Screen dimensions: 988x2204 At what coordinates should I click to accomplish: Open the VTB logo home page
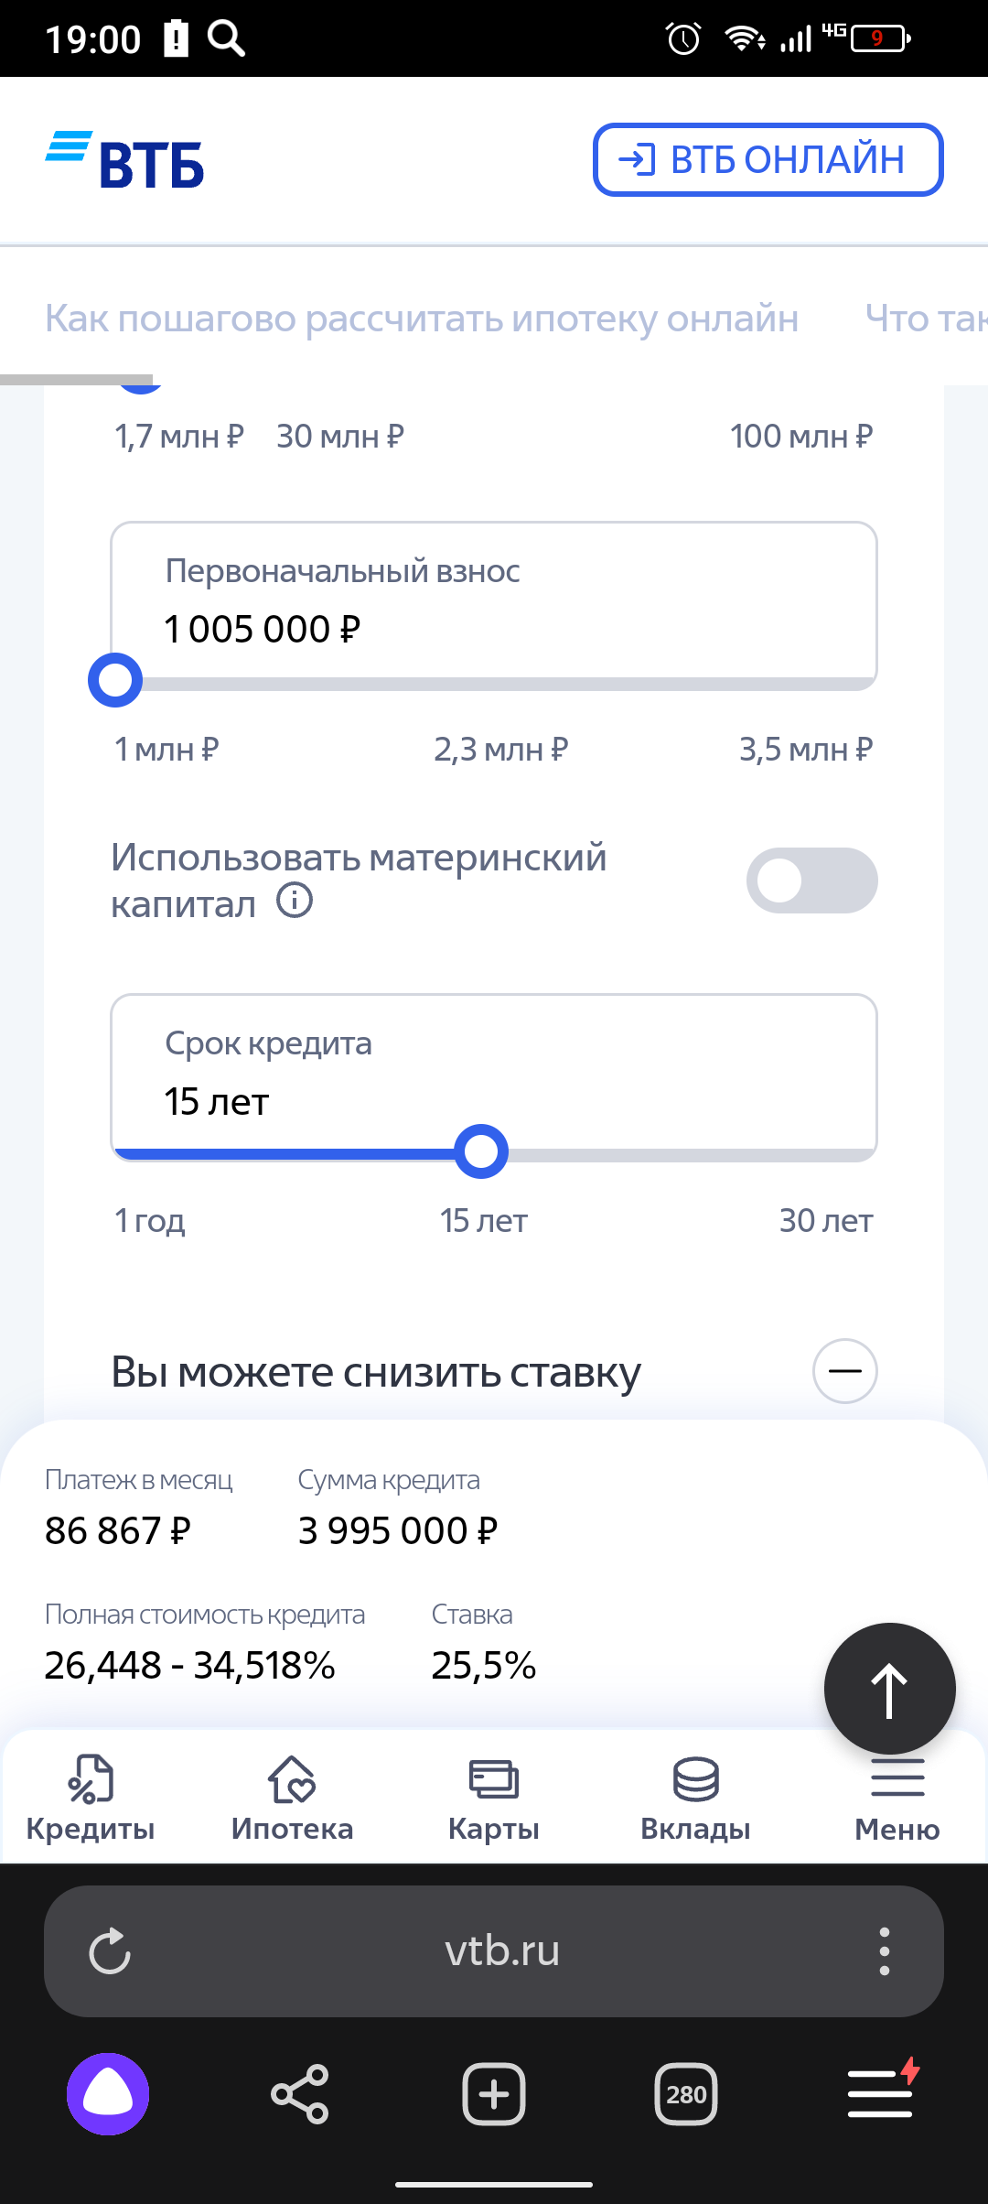125,161
